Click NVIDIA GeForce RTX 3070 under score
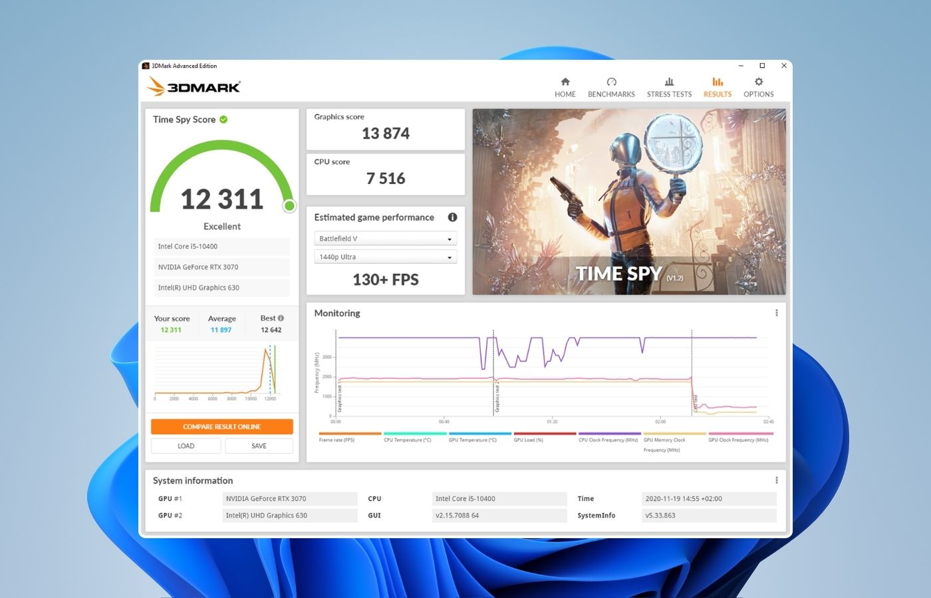The height and width of the screenshot is (598, 931). click(x=222, y=267)
